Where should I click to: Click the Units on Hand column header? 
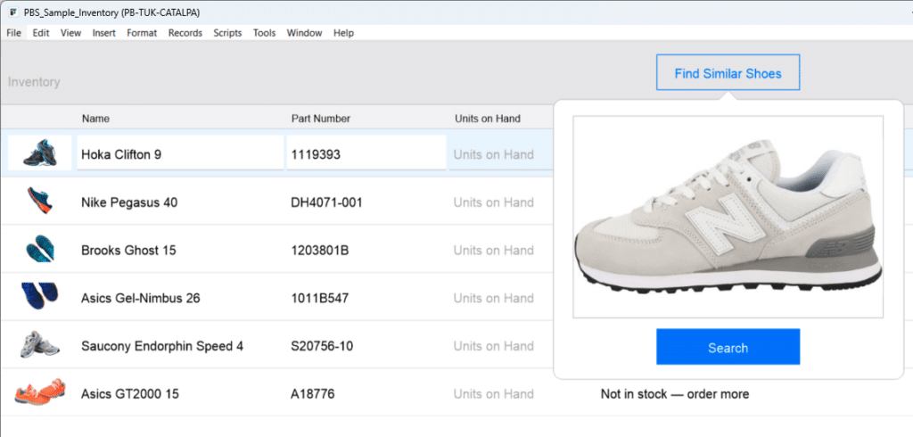click(x=488, y=119)
